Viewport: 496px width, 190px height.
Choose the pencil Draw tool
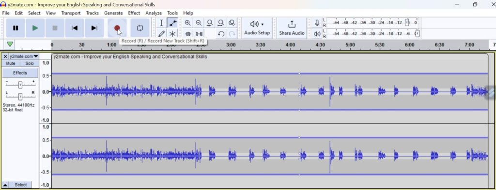[x=161, y=33]
